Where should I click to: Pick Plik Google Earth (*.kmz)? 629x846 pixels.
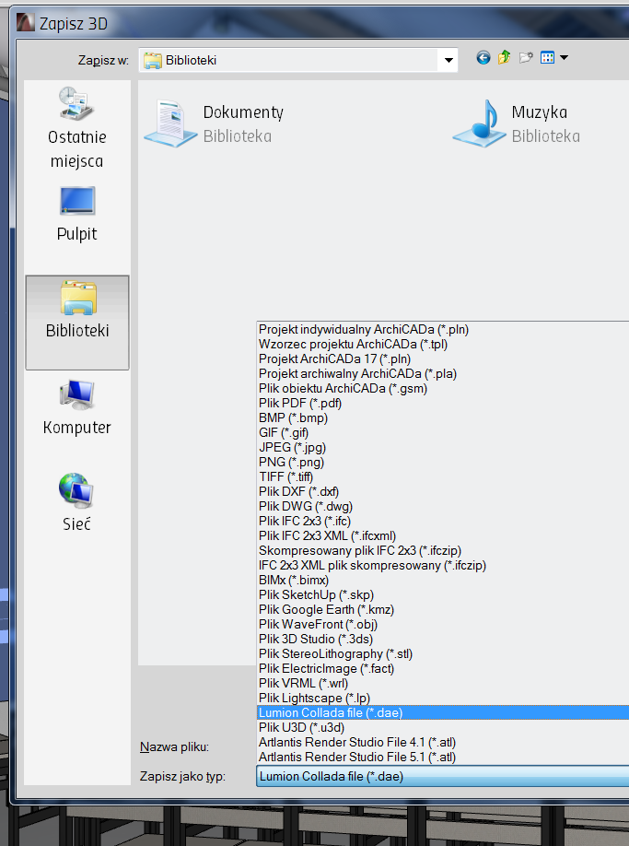(x=442, y=610)
